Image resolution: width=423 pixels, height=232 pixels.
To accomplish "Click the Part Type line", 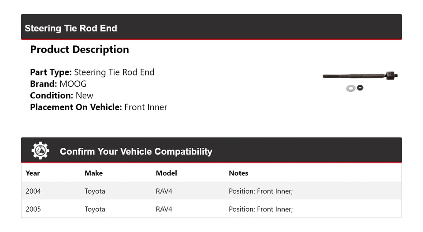I will coord(92,72).
